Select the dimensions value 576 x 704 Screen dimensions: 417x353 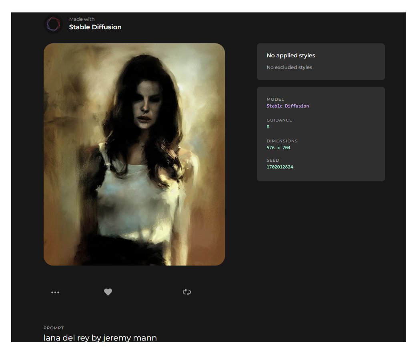(x=278, y=148)
